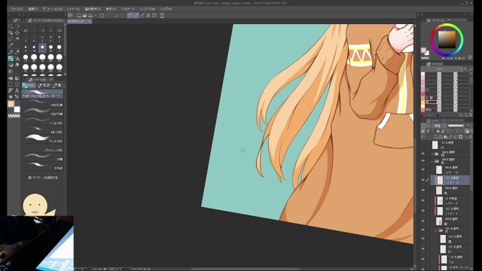Open the アニメーション menu
This screenshot has width=482, height=271.
(53, 9)
